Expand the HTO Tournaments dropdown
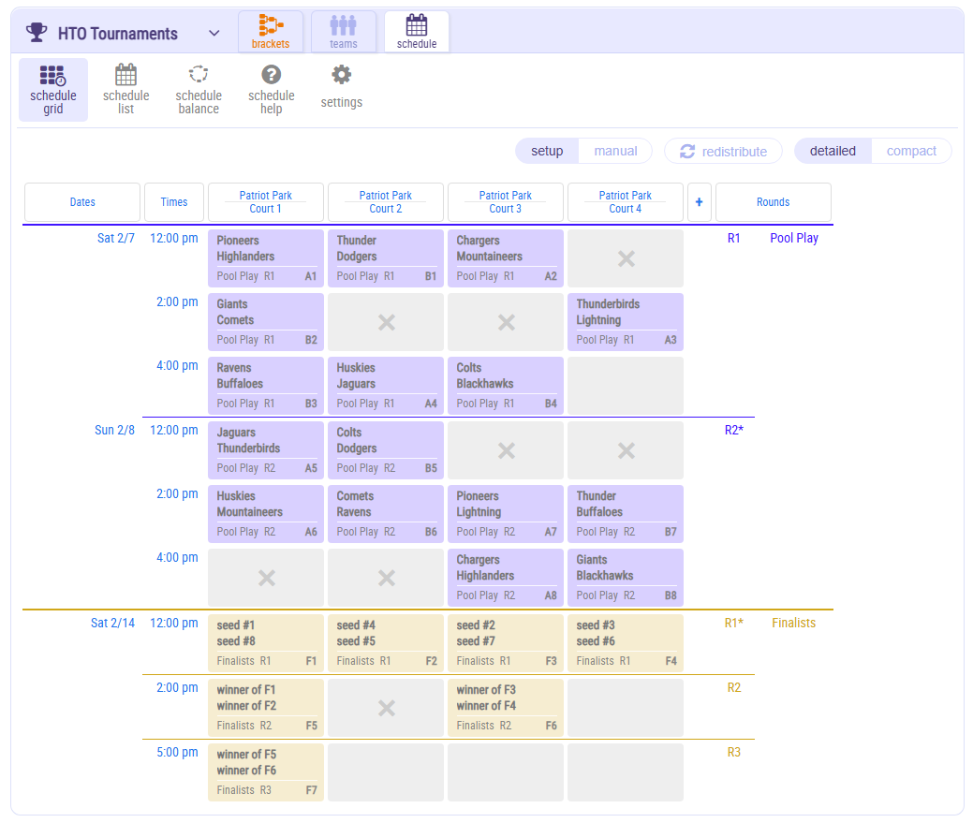Image resolution: width=973 pixels, height=823 pixels. tap(214, 34)
